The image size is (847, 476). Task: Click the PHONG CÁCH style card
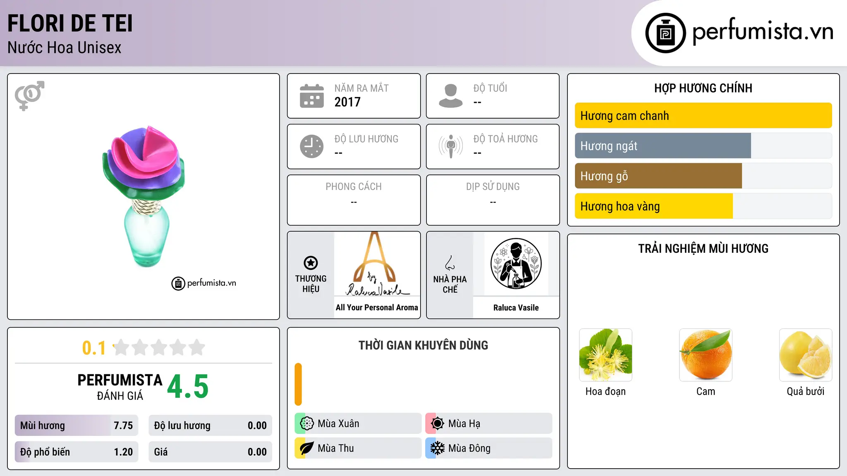(x=354, y=200)
